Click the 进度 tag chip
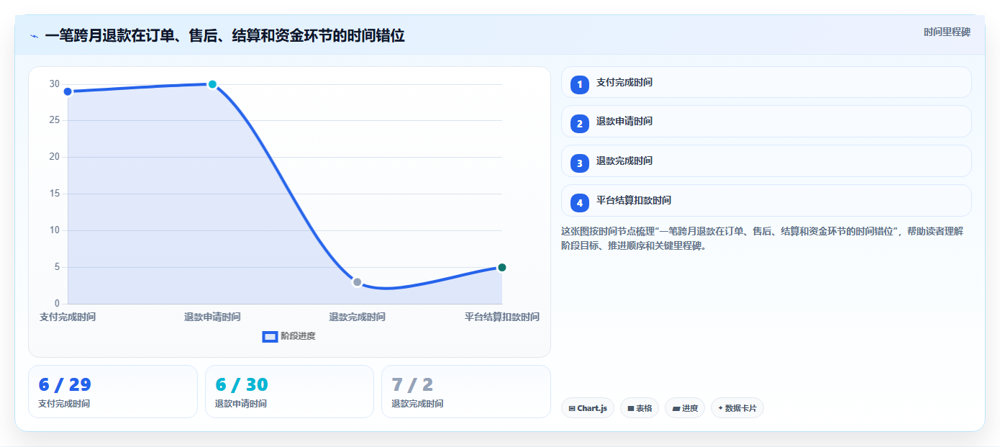Image resolution: width=1000 pixels, height=447 pixels. [685, 408]
